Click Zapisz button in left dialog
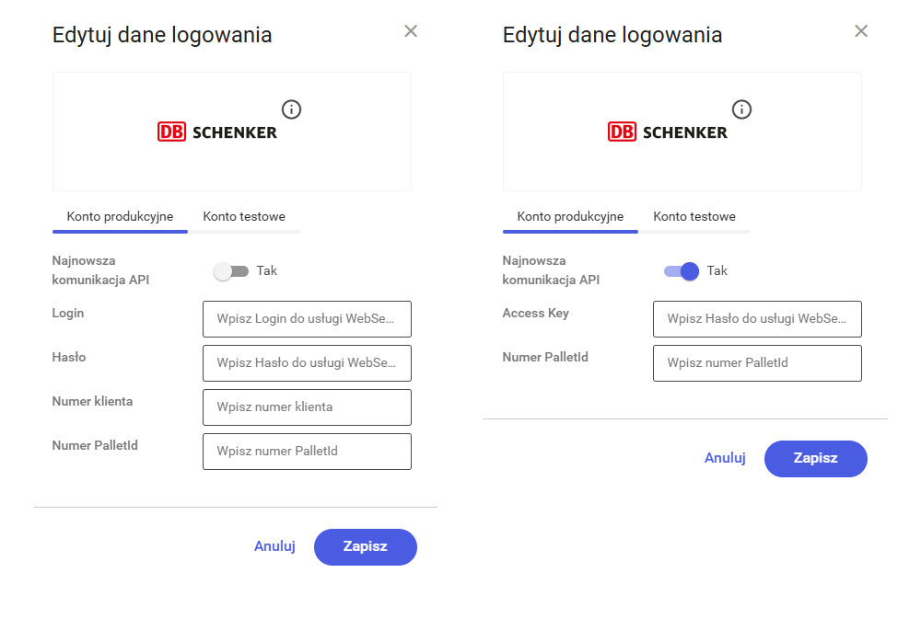 (x=366, y=546)
